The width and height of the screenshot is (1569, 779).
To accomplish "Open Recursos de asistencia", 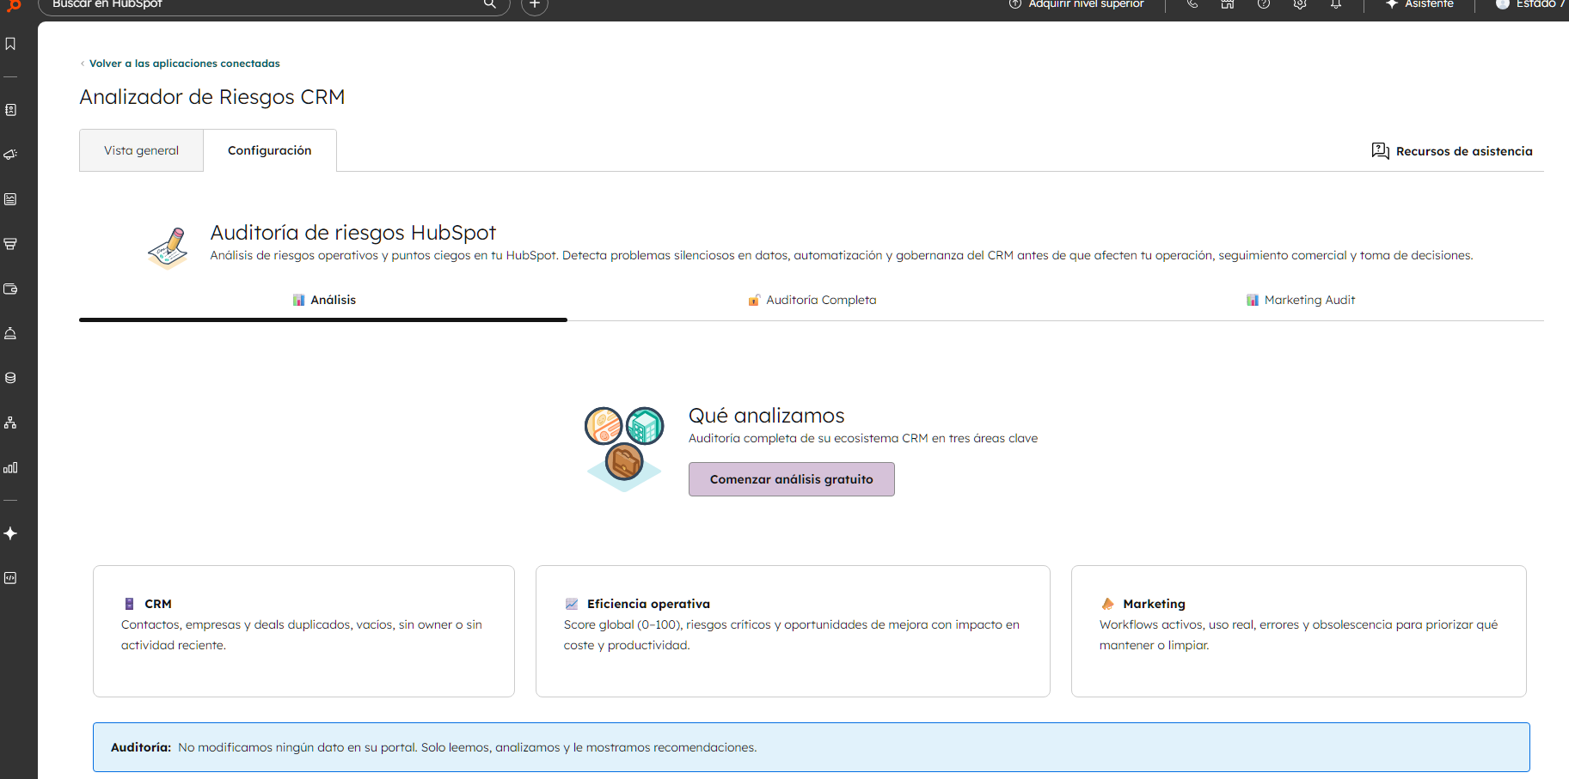I will click(1452, 150).
